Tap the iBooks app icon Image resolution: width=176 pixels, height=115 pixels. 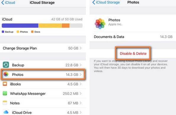pyautogui.click(x=5, y=84)
